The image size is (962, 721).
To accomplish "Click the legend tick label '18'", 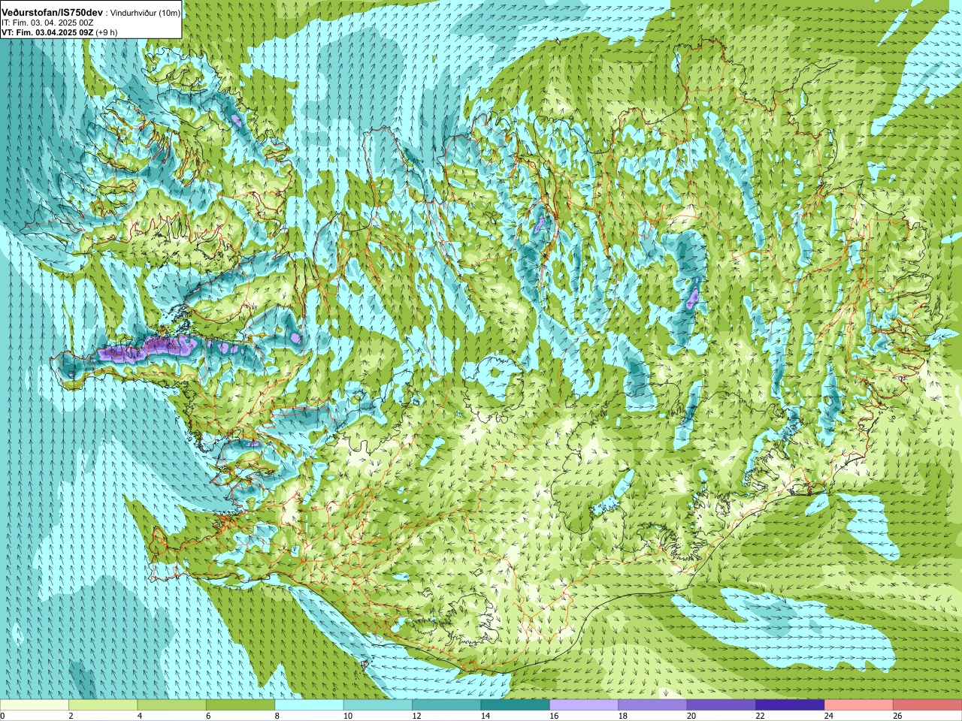I will (623, 716).
